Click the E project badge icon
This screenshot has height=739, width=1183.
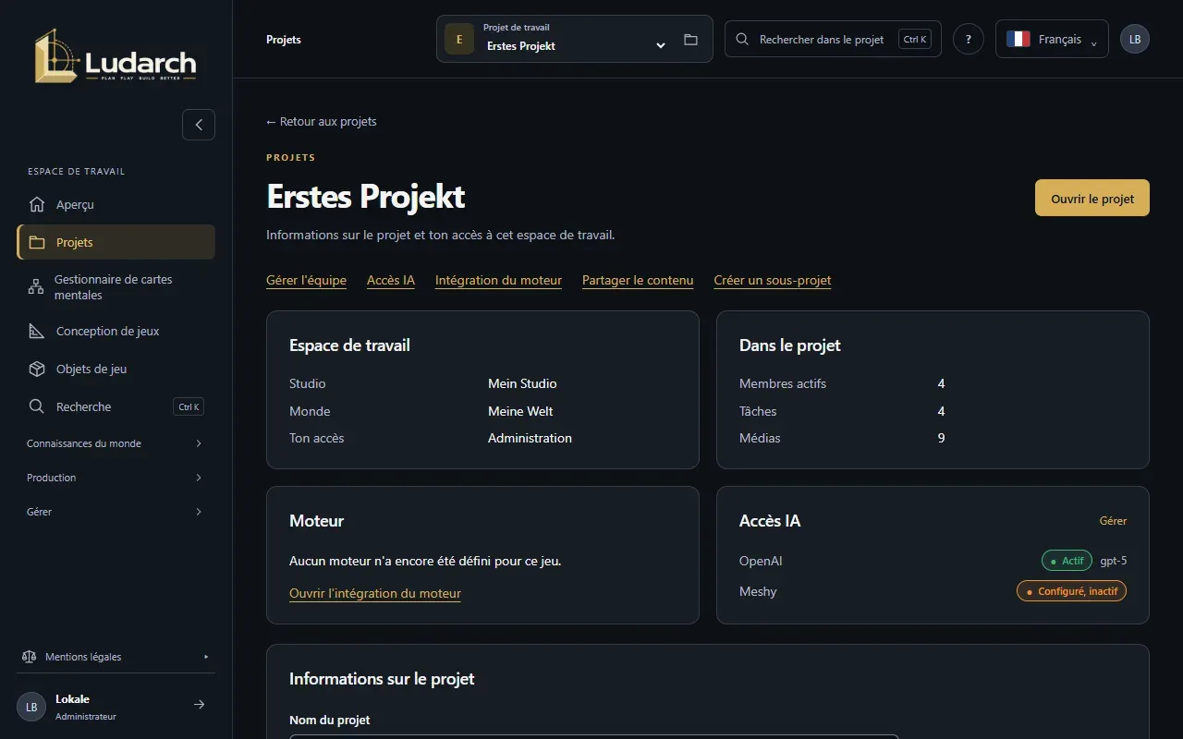tap(459, 39)
